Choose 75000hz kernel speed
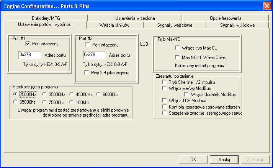 pyautogui.click(x=44, y=102)
